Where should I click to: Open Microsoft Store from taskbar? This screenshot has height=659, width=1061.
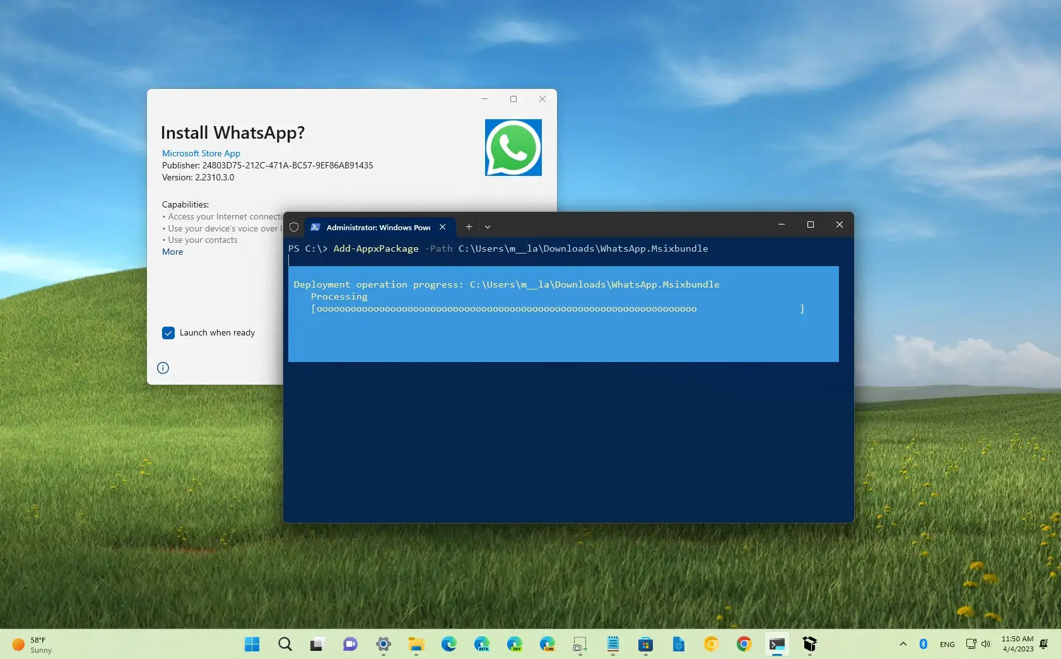click(x=646, y=644)
